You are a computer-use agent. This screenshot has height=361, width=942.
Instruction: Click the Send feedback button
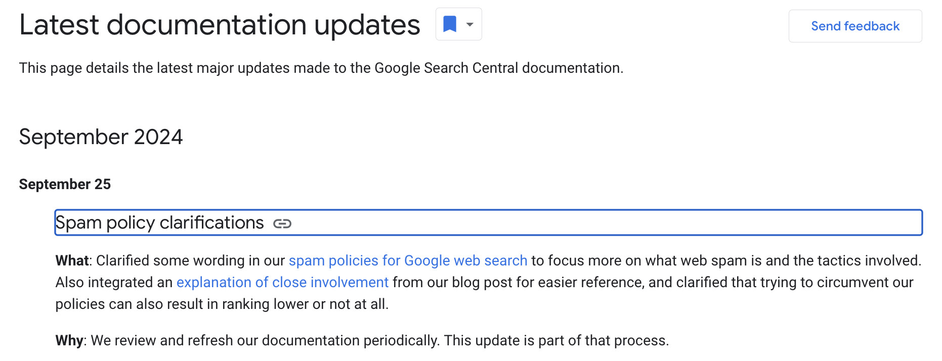855,26
